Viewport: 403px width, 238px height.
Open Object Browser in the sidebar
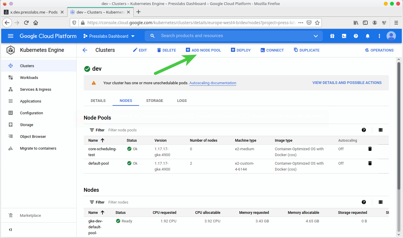tap(38, 136)
